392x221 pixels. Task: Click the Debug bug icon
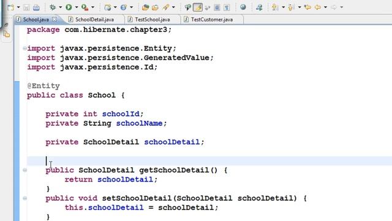(53, 7)
